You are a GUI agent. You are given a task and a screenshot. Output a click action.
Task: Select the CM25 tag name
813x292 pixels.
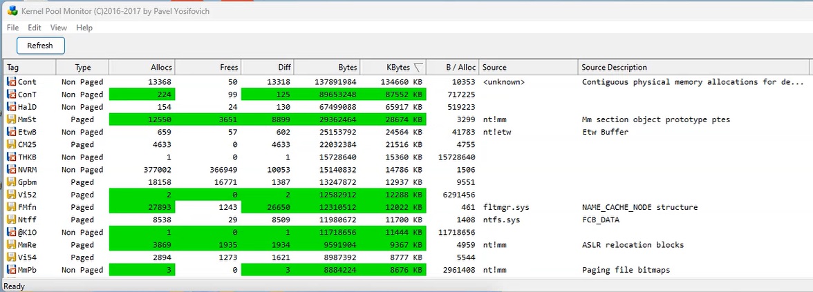click(27, 144)
